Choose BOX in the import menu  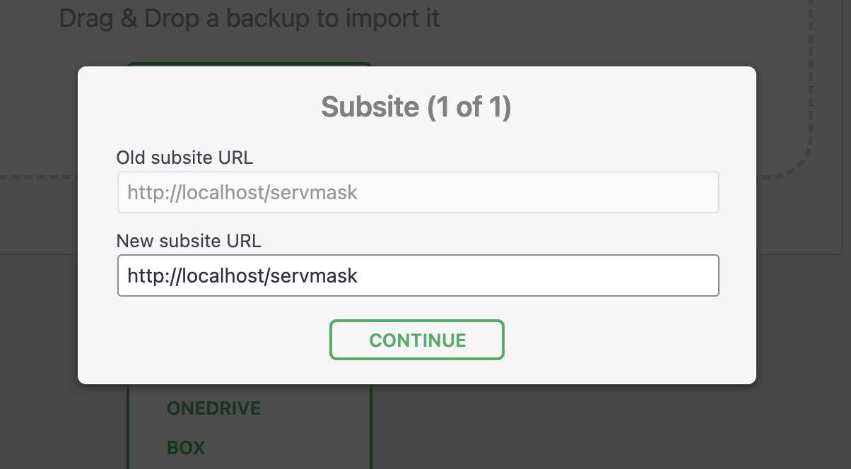(186, 448)
